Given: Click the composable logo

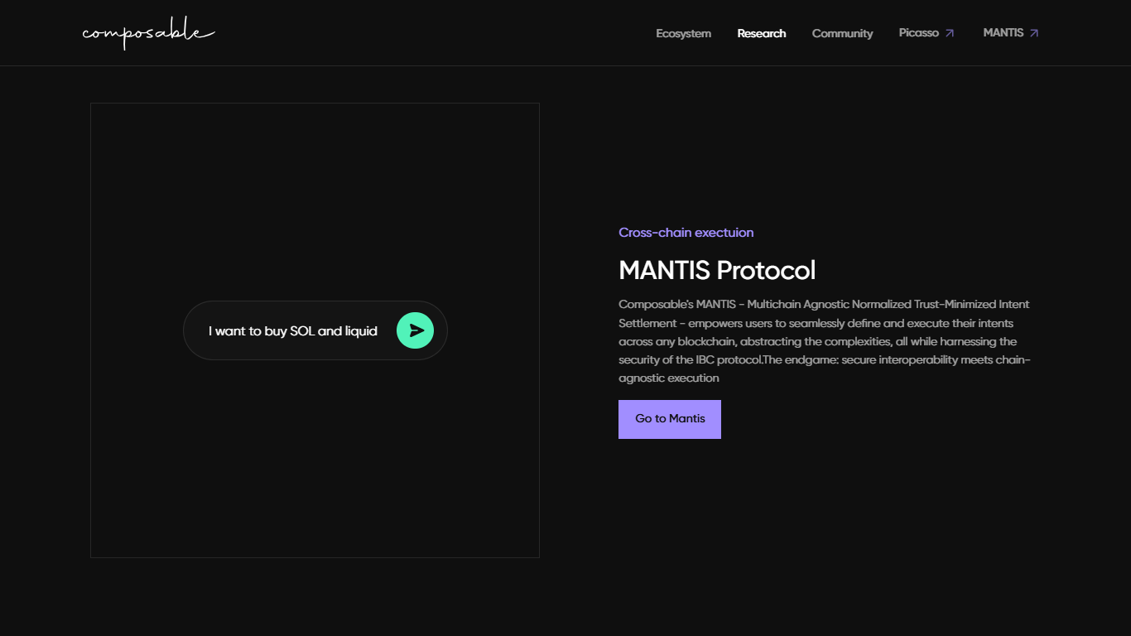Looking at the screenshot, I should [x=148, y=33].
